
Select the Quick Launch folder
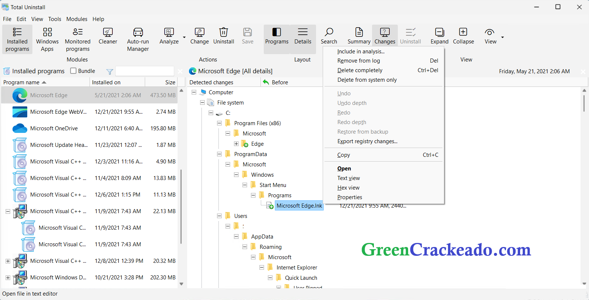(301, 278)
